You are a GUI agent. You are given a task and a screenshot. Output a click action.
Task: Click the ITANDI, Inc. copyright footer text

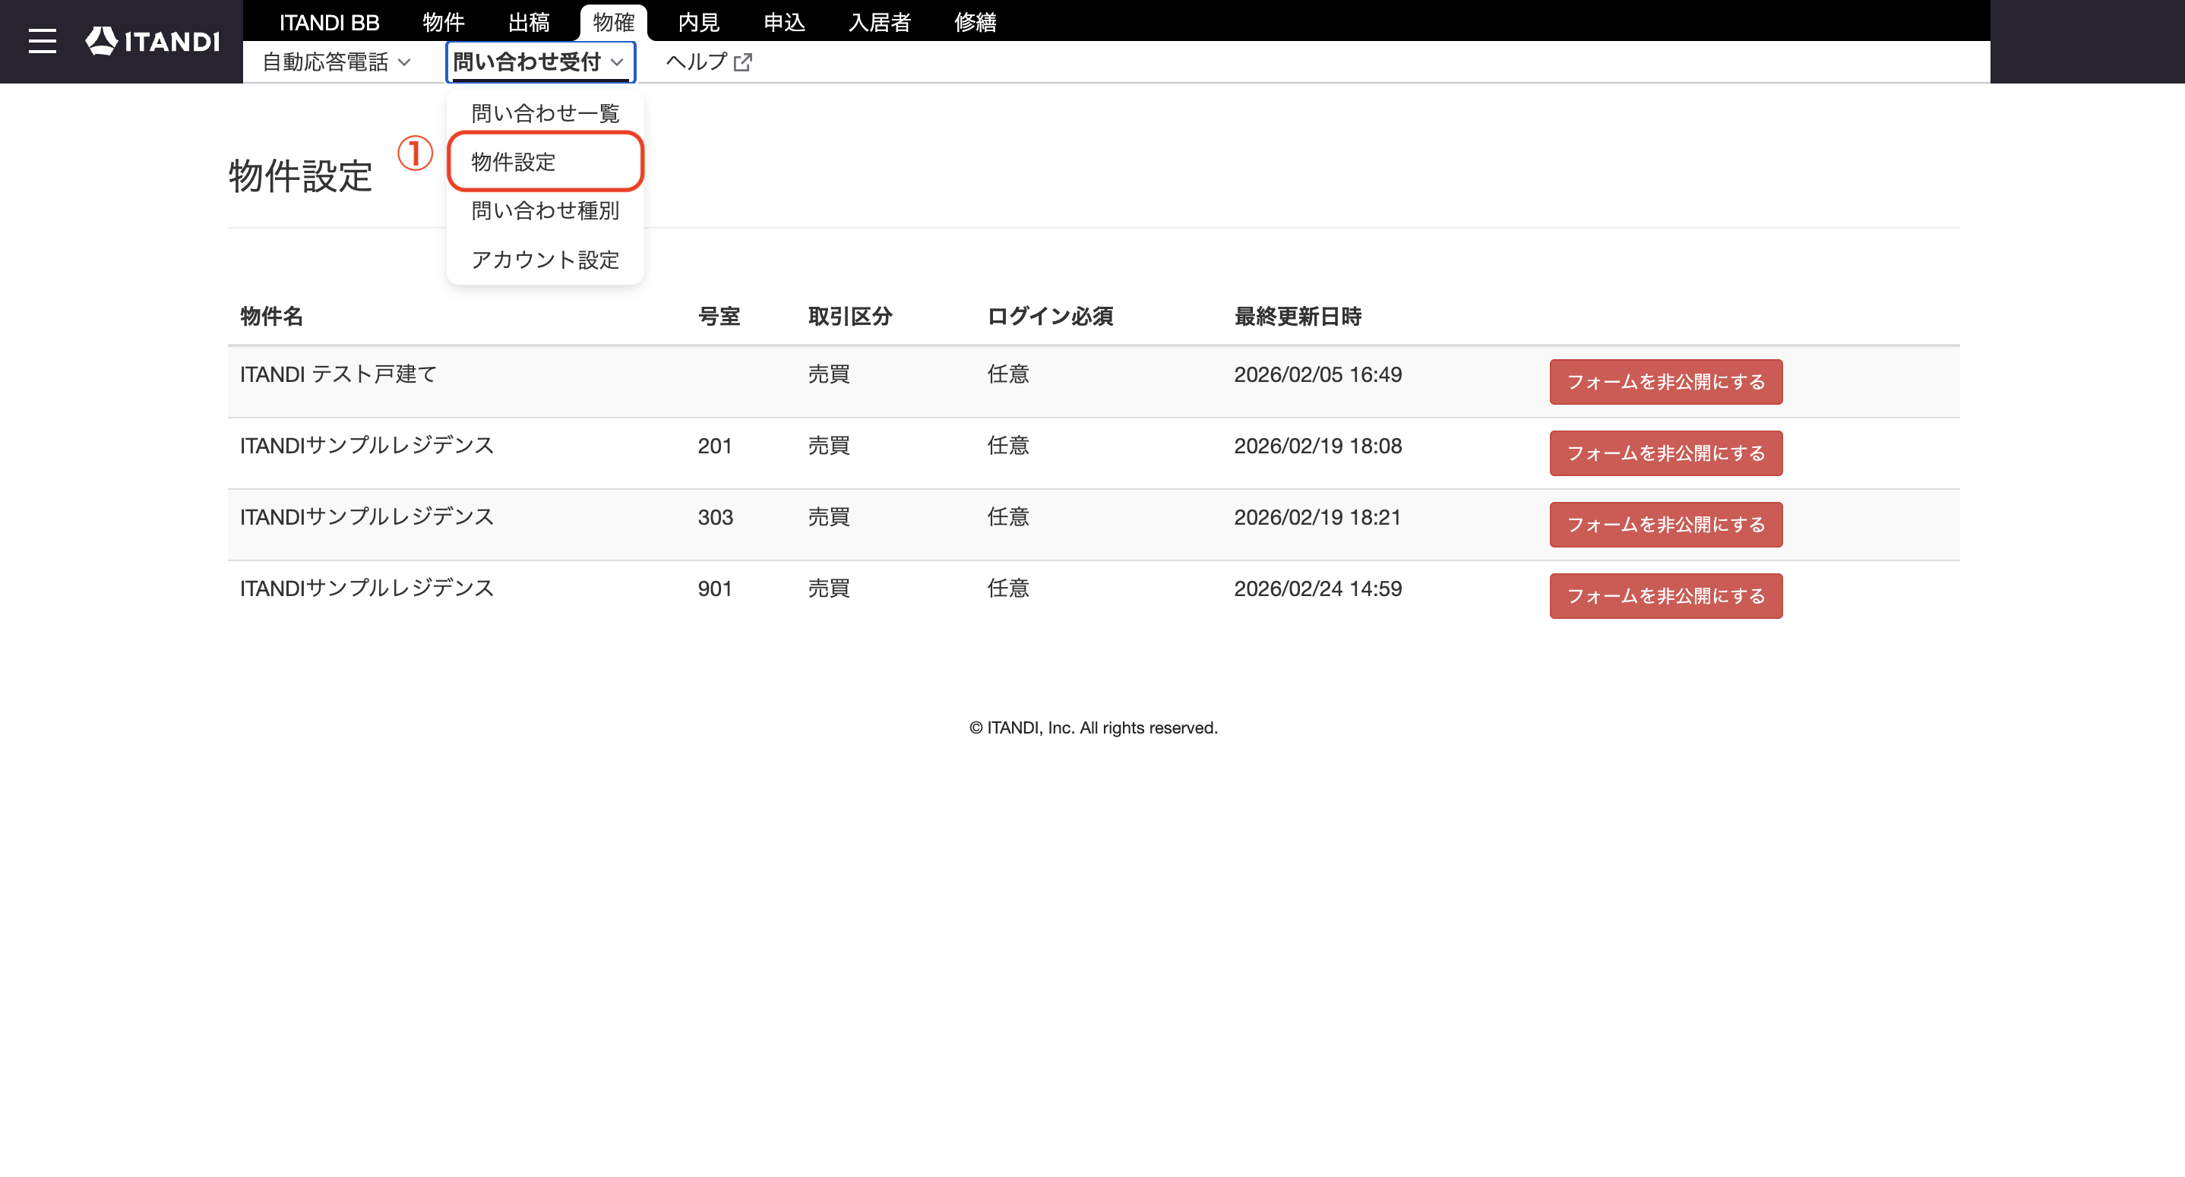pos(1093,727)
